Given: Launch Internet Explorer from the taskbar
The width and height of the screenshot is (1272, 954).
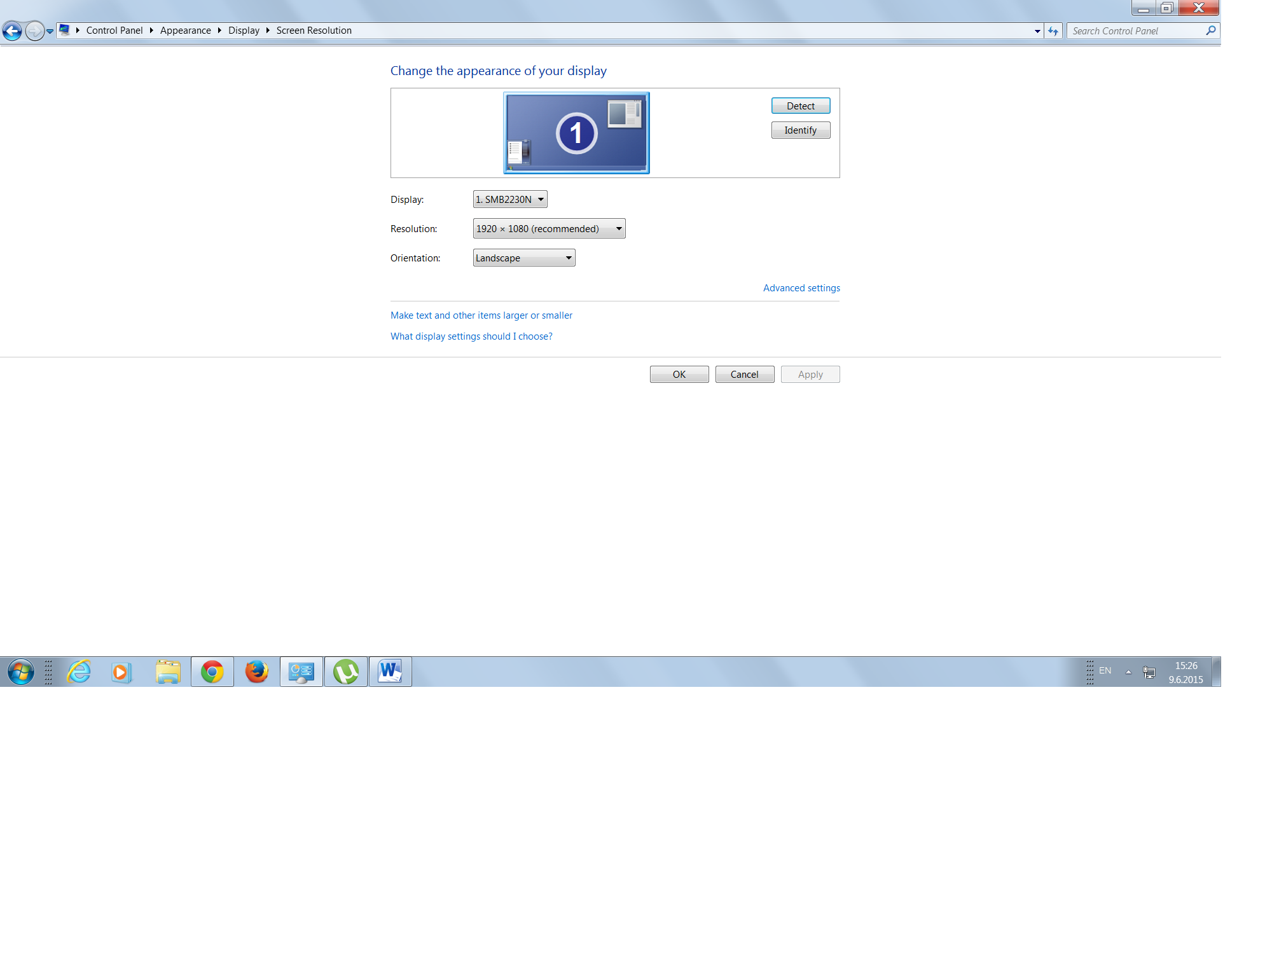Looking at the screenshot, I should (x=79, y=672).
